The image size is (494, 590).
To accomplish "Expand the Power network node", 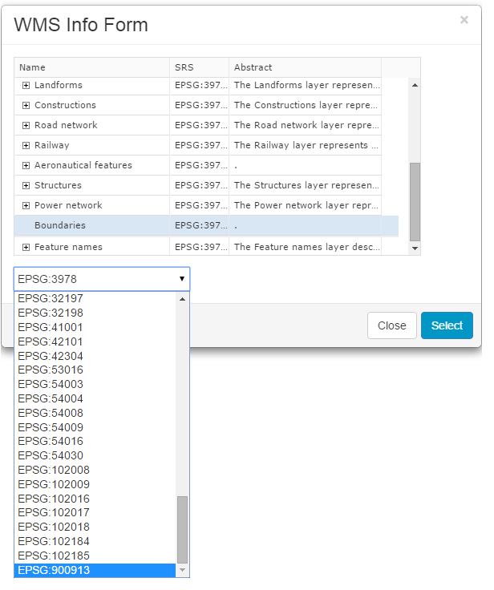I will (26, 205).
